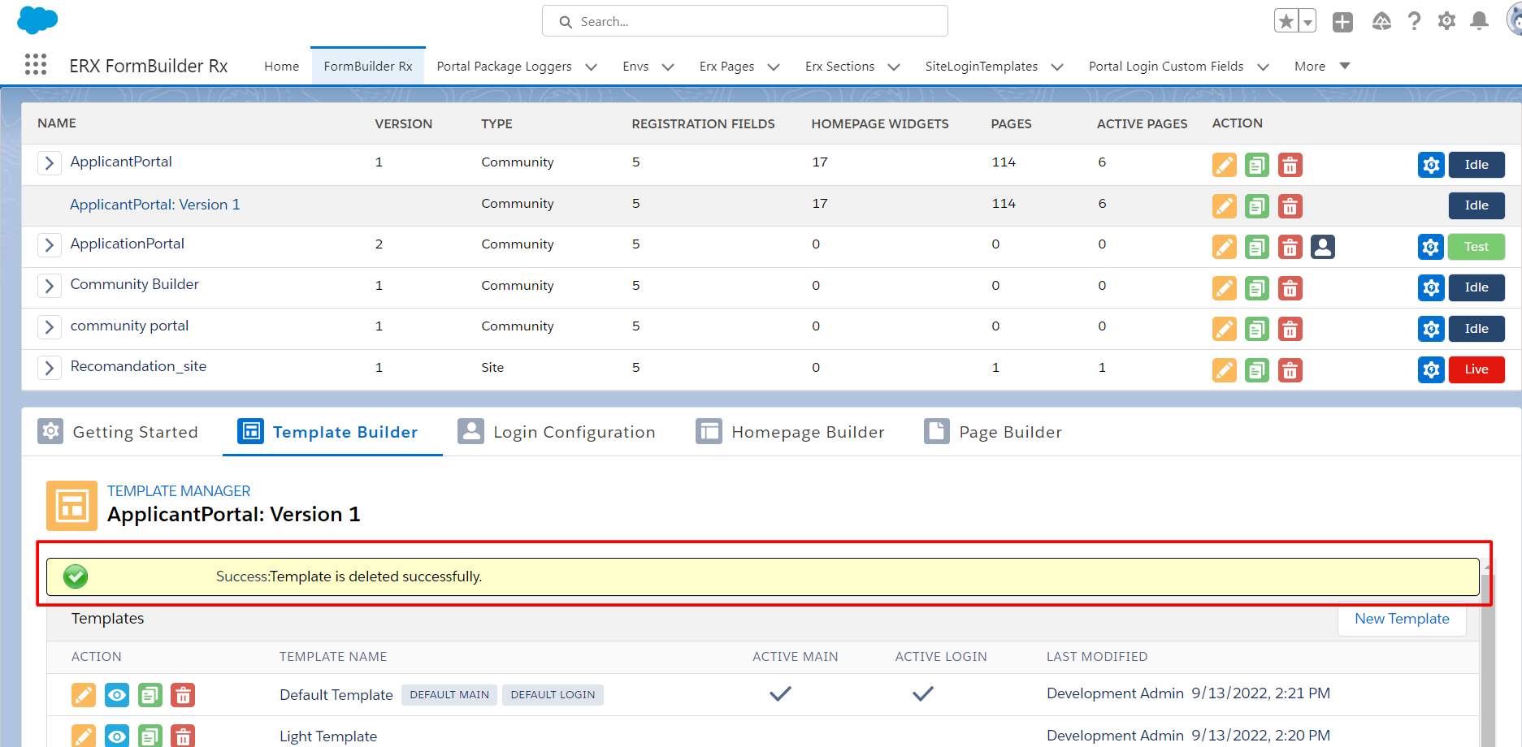Delete the Default Template

tap(183, 695)
